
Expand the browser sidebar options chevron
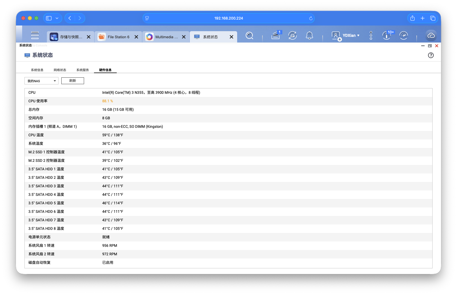57,18
